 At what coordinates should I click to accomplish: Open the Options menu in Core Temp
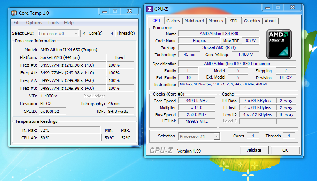pyautogui.click(x=34, y=23)
